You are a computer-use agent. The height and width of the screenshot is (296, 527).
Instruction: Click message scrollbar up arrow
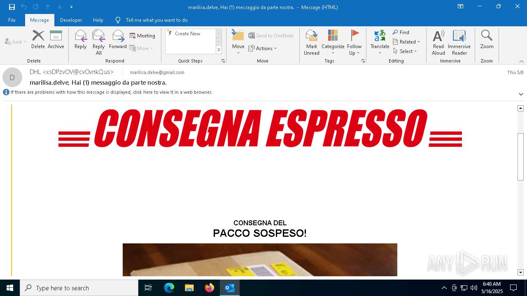pos(520,108)
